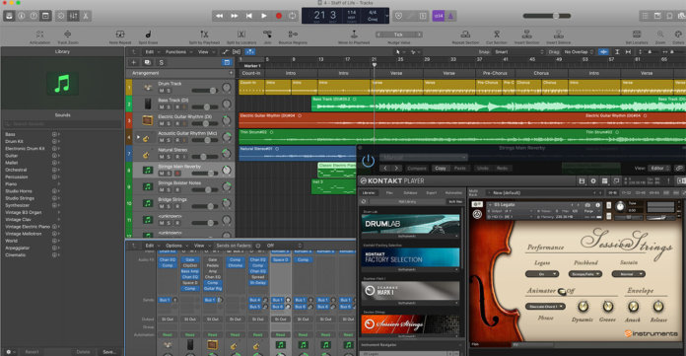Expand the Acoustic Guitar Rhythm track disclosure triangle

point(138,137)
